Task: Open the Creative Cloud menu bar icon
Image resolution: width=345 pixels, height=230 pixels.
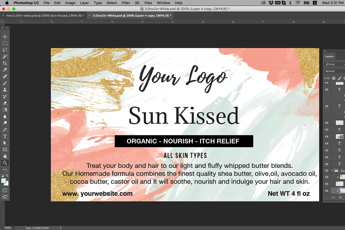Action: 264,3
